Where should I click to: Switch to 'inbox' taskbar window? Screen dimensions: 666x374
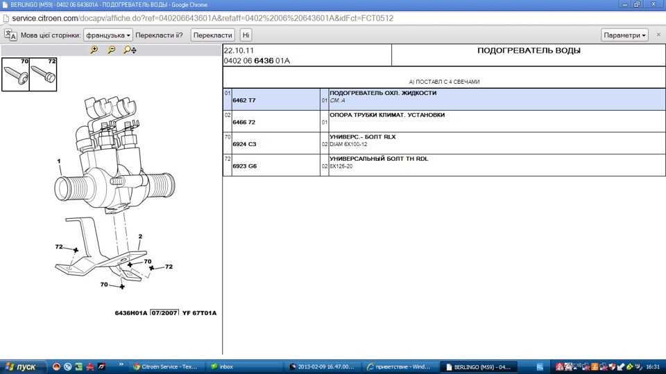(x=244, y=367)
